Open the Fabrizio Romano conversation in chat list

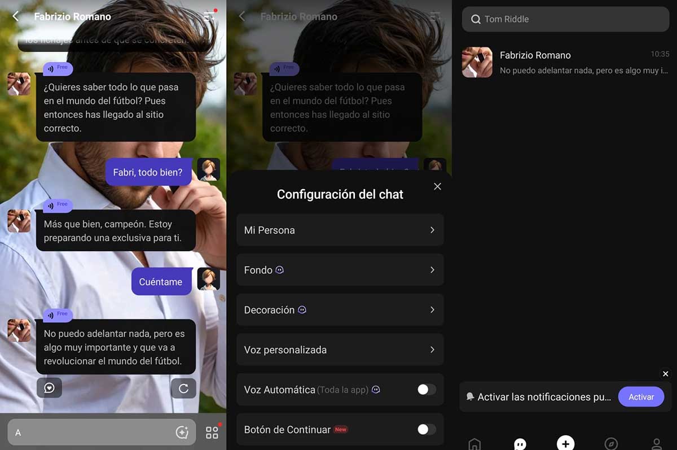pyautogui.click(x=565, y=62)
